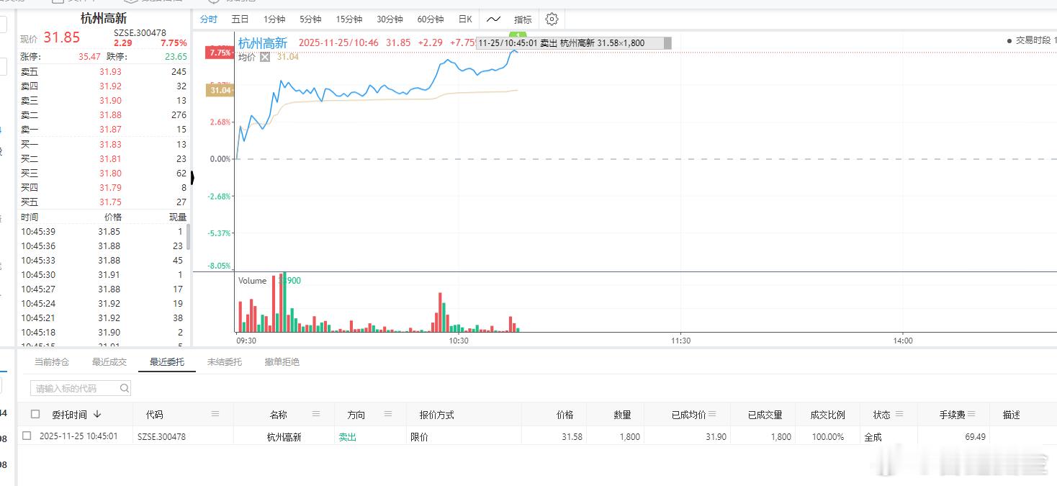This screenshot has width=1057, height=486.
Task: Select 30分钟 chart interval
Action: (390, 19)
